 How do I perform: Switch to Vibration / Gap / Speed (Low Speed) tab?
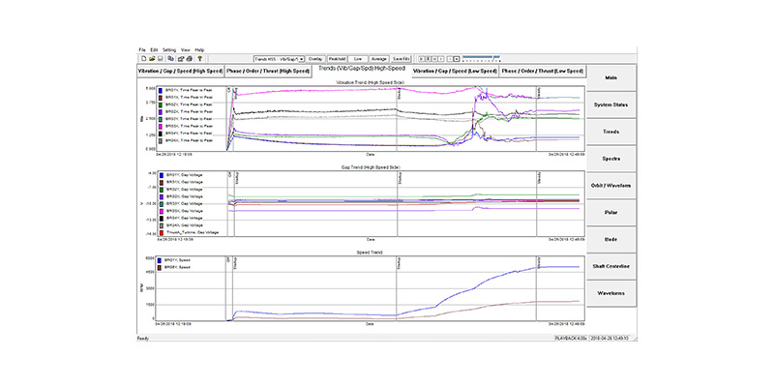click(455, 72)
